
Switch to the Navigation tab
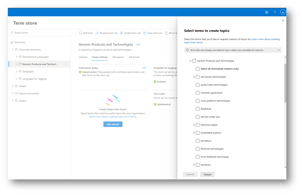click(118, 57)
